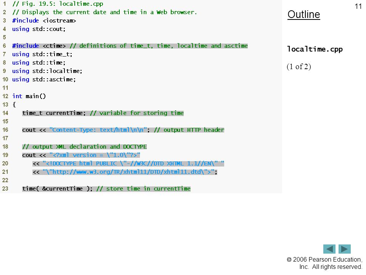
Task: Click 'using std::time_t;' line
Action: pos(42,54)
